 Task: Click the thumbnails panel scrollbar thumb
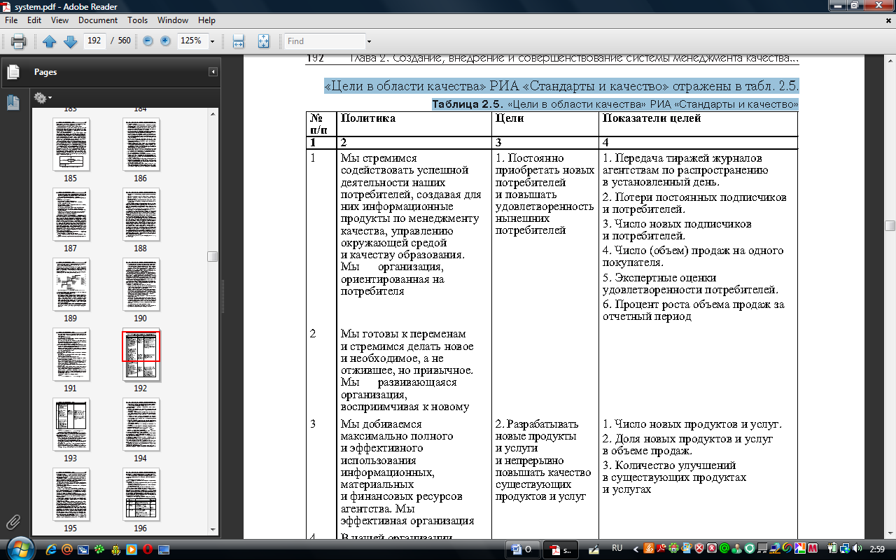tap(213, 256)
